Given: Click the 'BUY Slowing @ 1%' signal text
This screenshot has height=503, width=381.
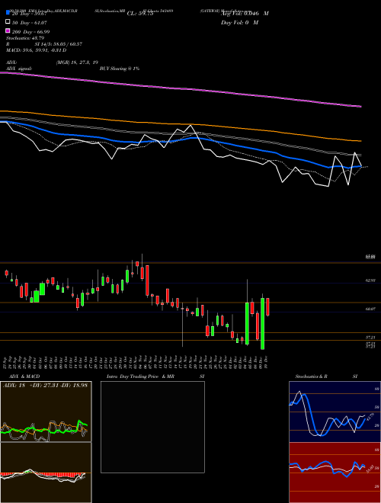Looking at the screenshot, I should tap(120, 69).
